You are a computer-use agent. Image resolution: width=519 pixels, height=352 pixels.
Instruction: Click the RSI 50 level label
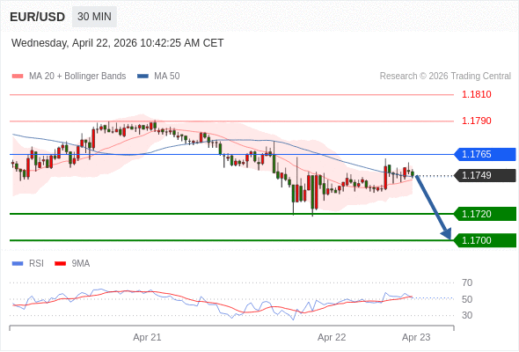(467, 299)
